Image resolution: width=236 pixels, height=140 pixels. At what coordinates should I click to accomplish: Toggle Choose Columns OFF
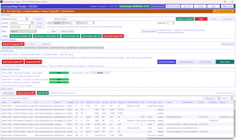pyautogui.click(x=26, y=93)
